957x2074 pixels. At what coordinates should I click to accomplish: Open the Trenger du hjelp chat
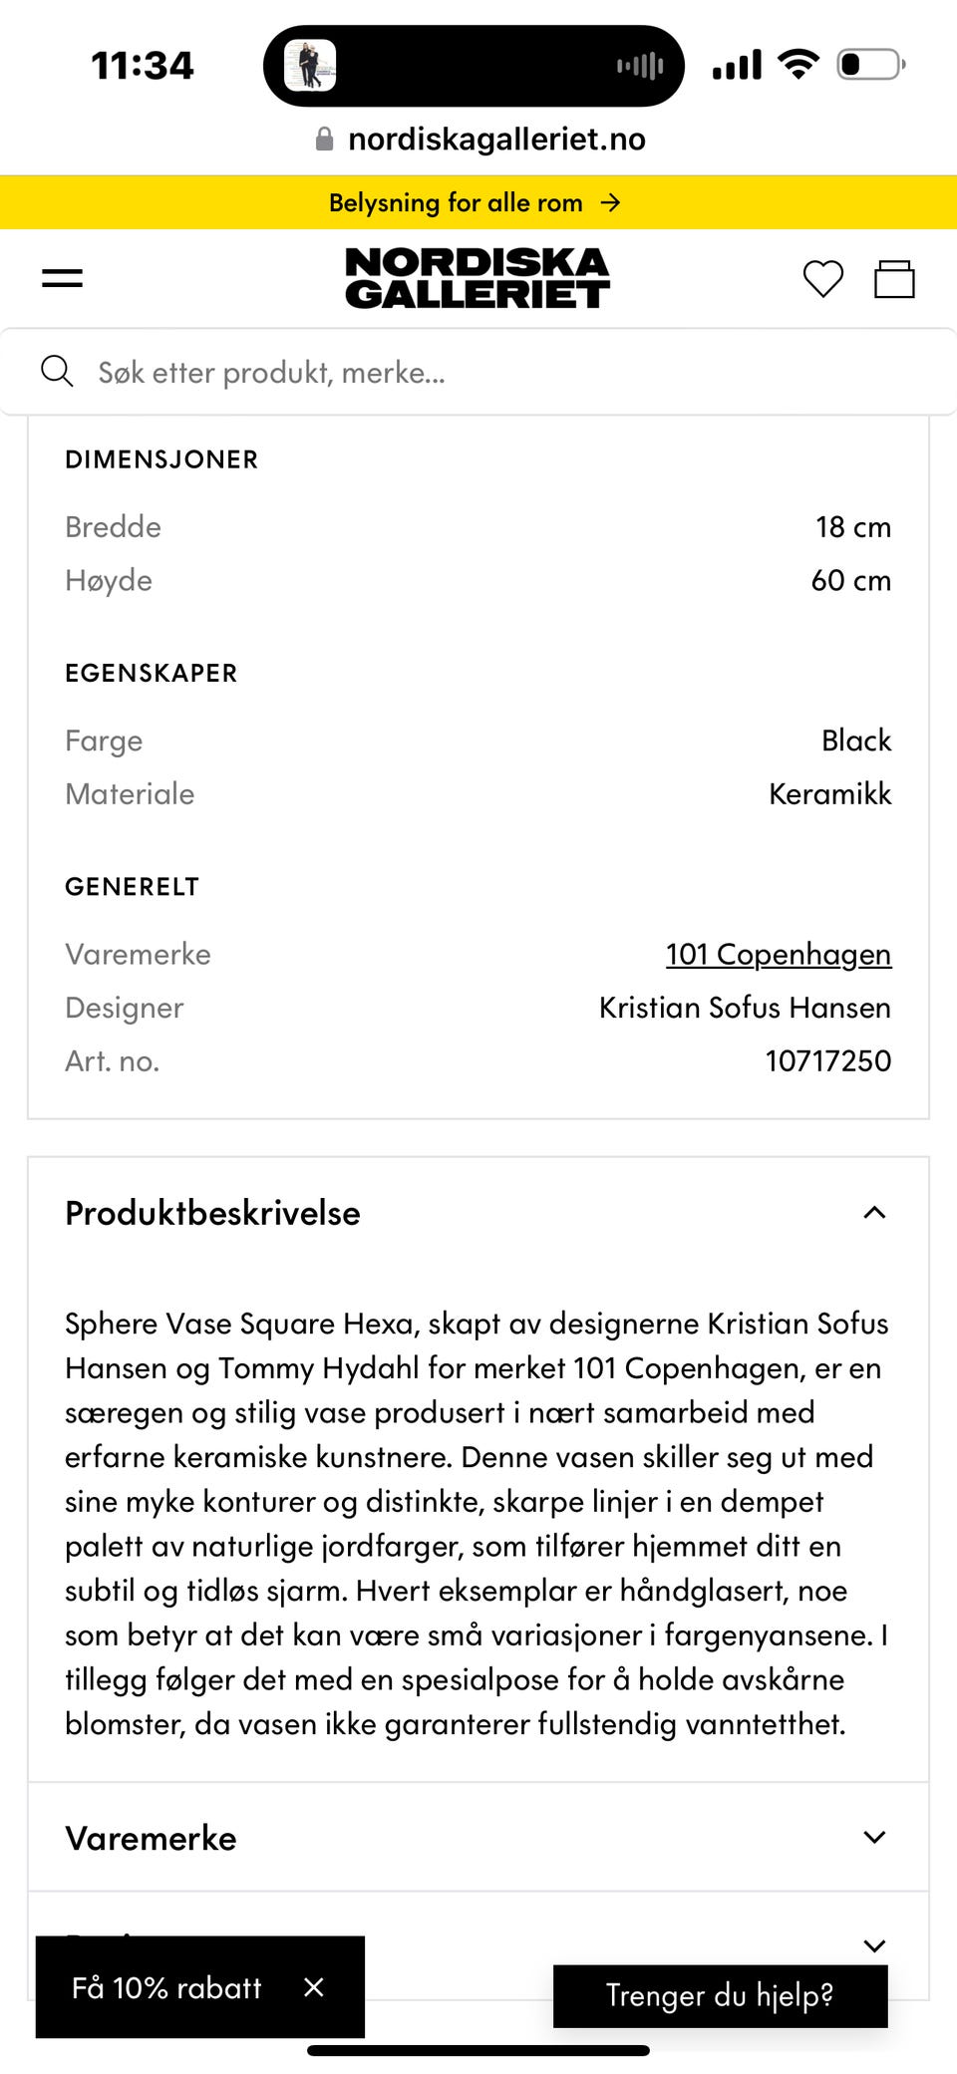720,1995
